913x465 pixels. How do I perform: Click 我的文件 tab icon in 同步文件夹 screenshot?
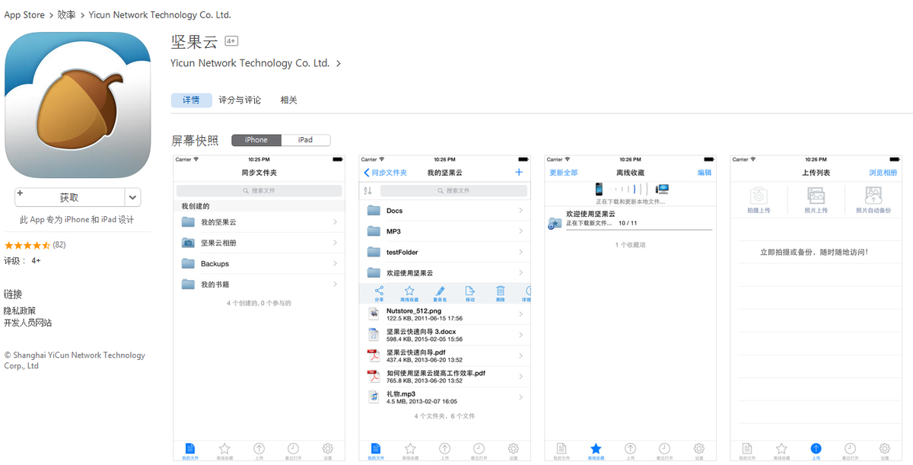tap(189, 449)
